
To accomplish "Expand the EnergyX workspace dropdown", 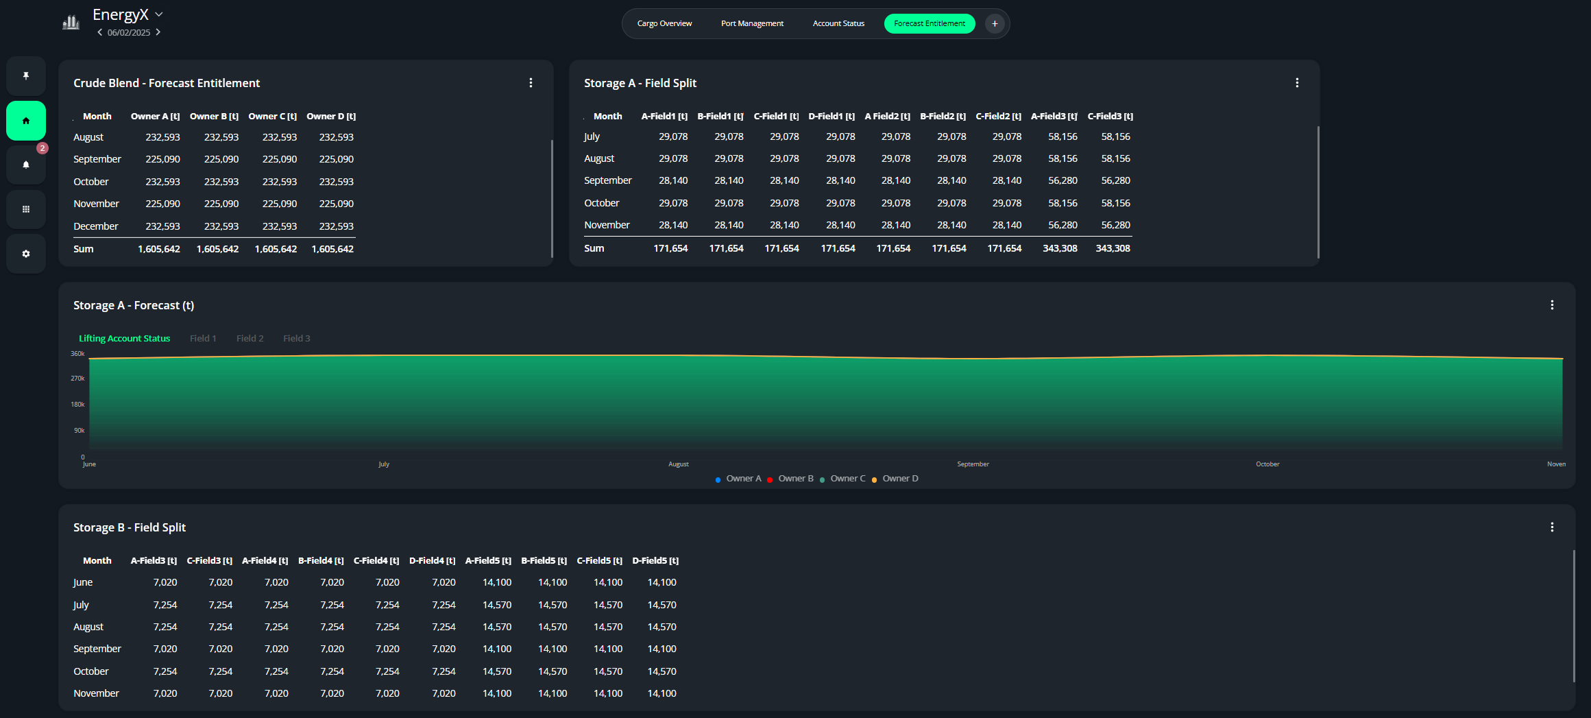I will click(159, 14).
